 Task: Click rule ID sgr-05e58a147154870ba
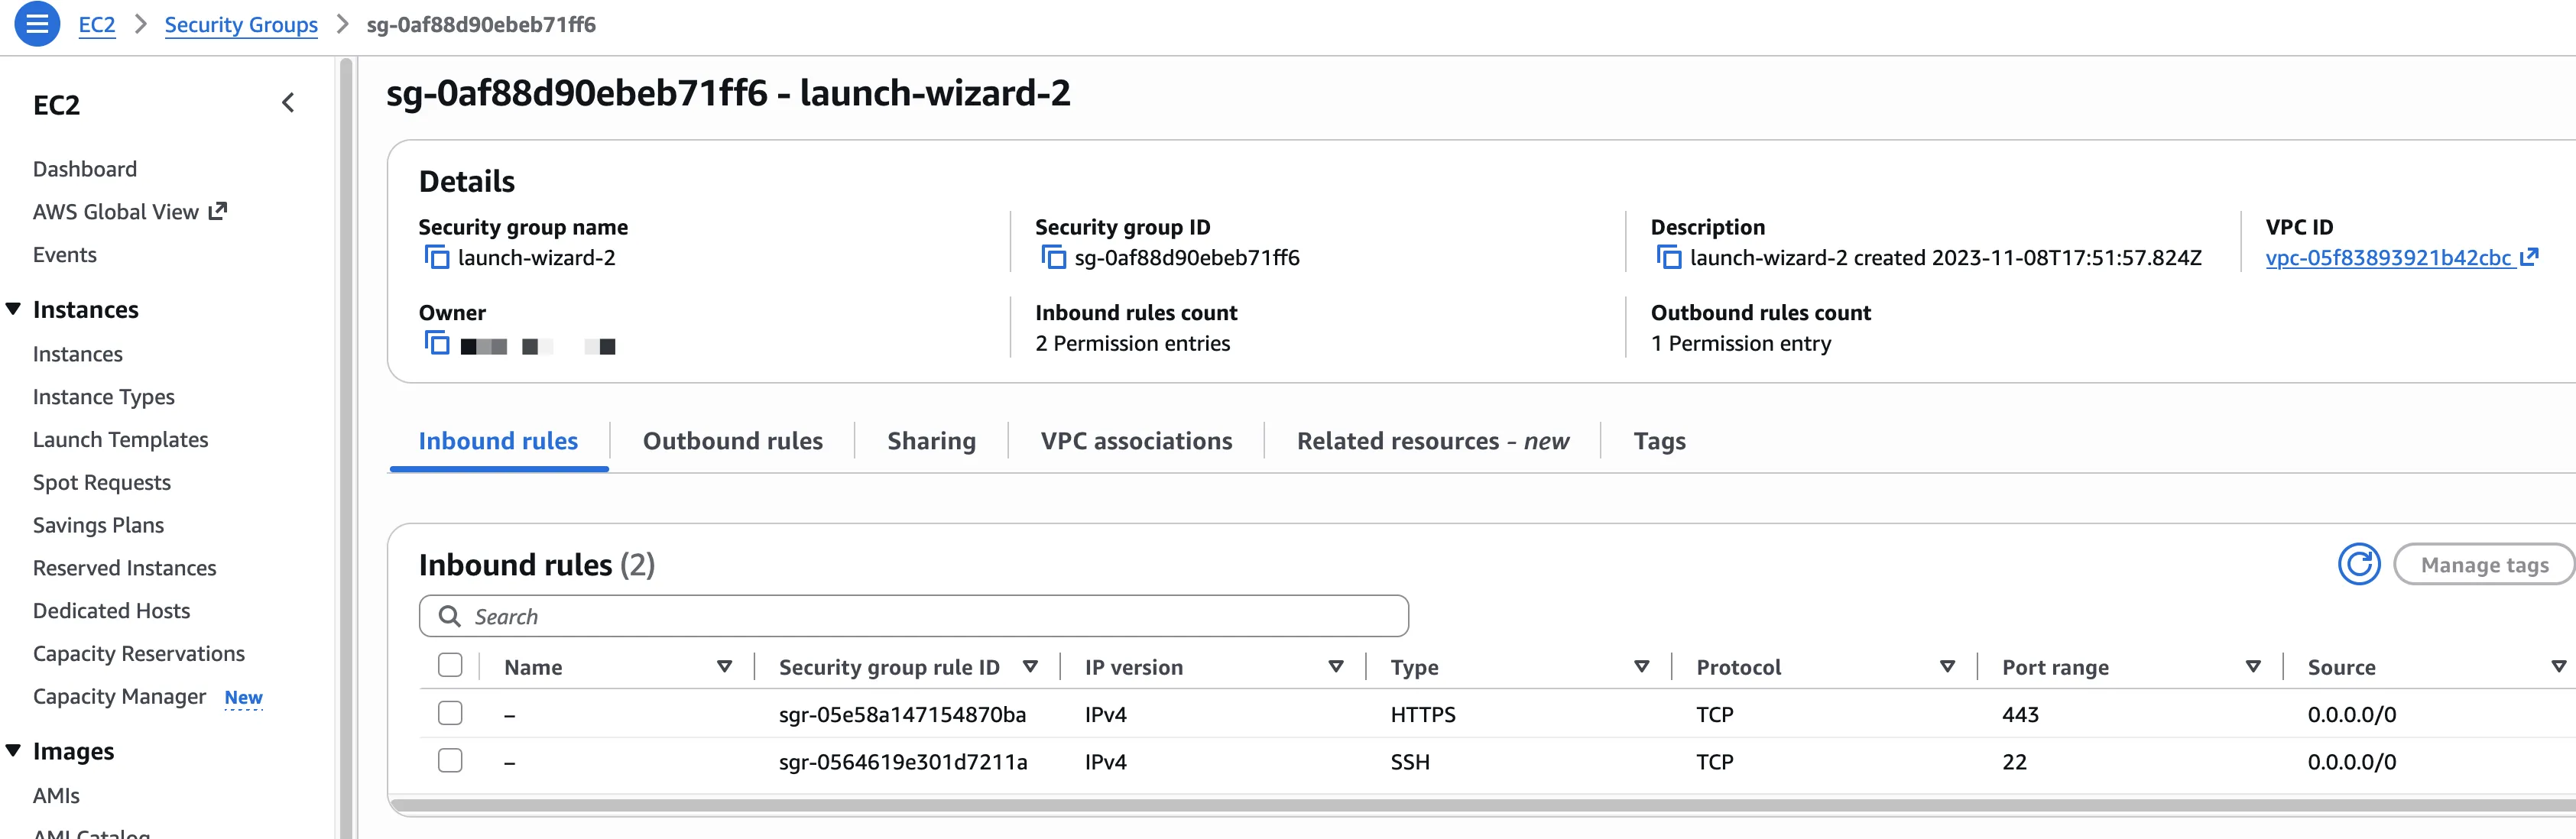(902, 714)
